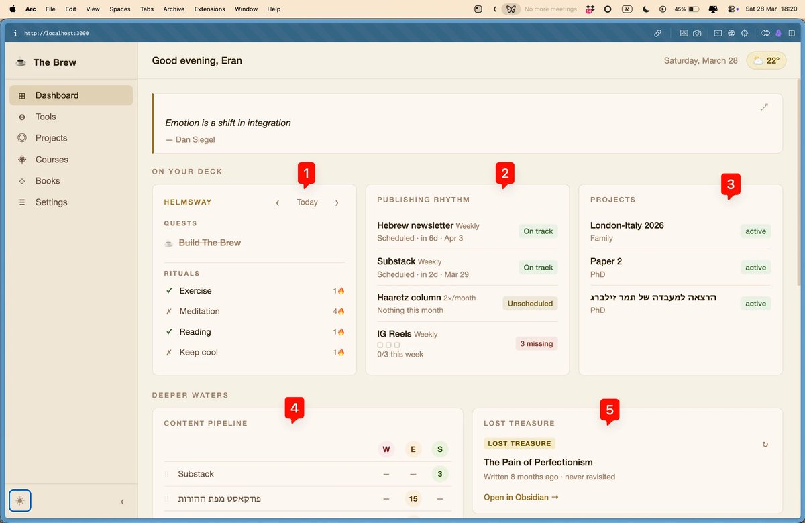Click the 15 count in the podcast row
Viewport: 805px width, 523px height.
pyautogui.click(x=413, y=499)
